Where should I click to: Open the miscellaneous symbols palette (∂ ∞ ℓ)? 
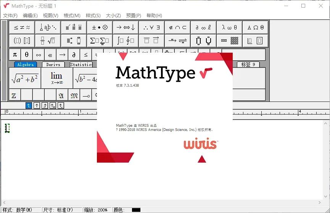tap(203, 27)
